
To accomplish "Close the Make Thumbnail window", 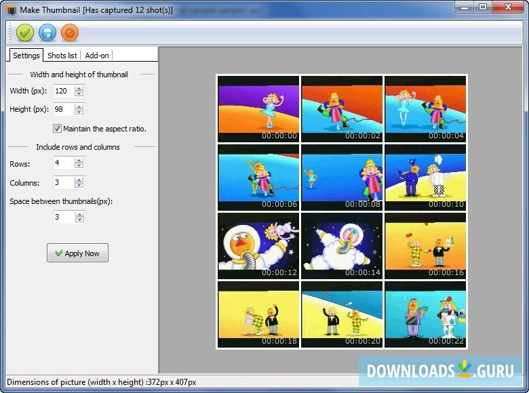I will pyautogui.click(x=509, y=7).
